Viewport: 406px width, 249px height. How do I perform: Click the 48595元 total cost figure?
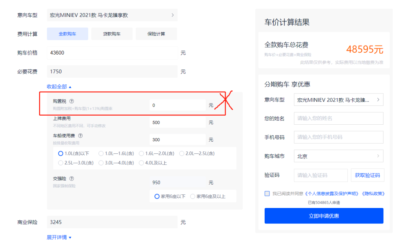click(365, 49)
